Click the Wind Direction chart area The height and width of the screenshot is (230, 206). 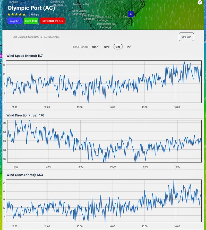tap(104, 141)
